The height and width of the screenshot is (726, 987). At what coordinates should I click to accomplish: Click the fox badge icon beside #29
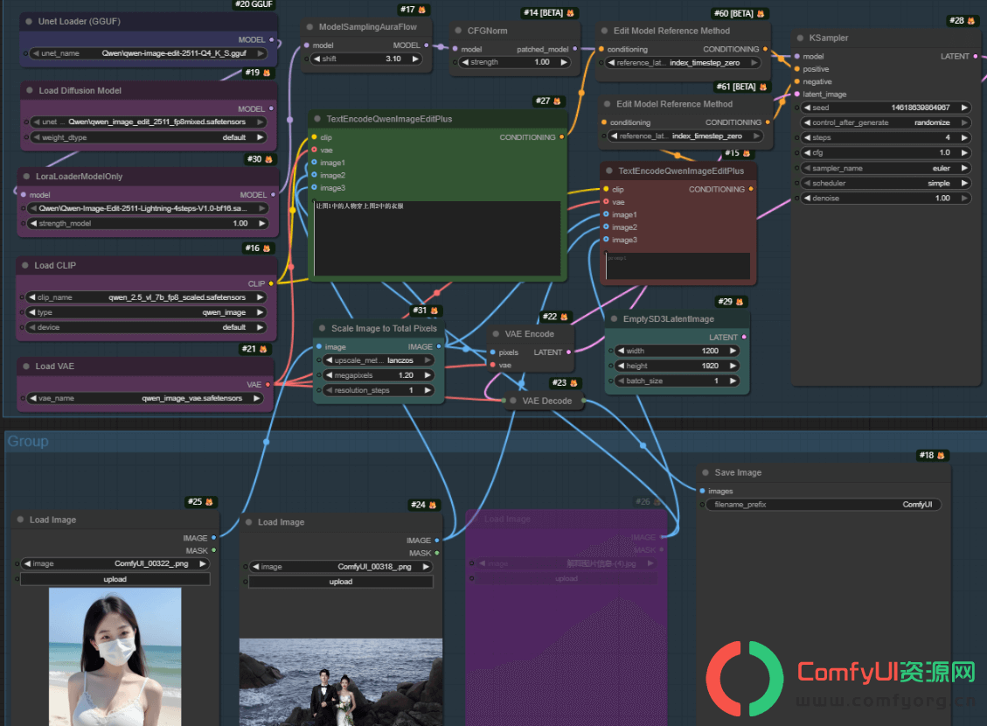click(739, 303)
